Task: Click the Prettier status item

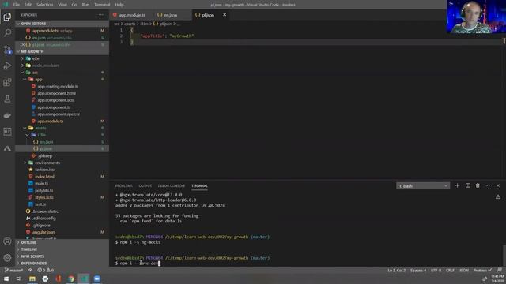Action: coord(482,270)
